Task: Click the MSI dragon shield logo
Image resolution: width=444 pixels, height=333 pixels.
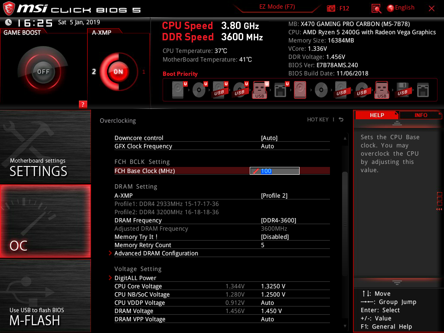Action: [9, 8]
